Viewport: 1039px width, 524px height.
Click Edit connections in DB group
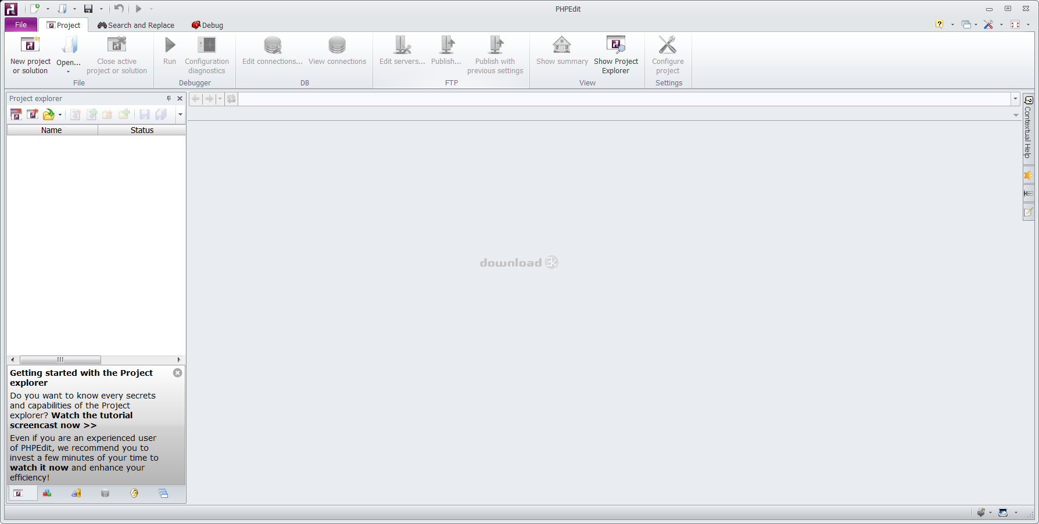click(x=273, y=51)
